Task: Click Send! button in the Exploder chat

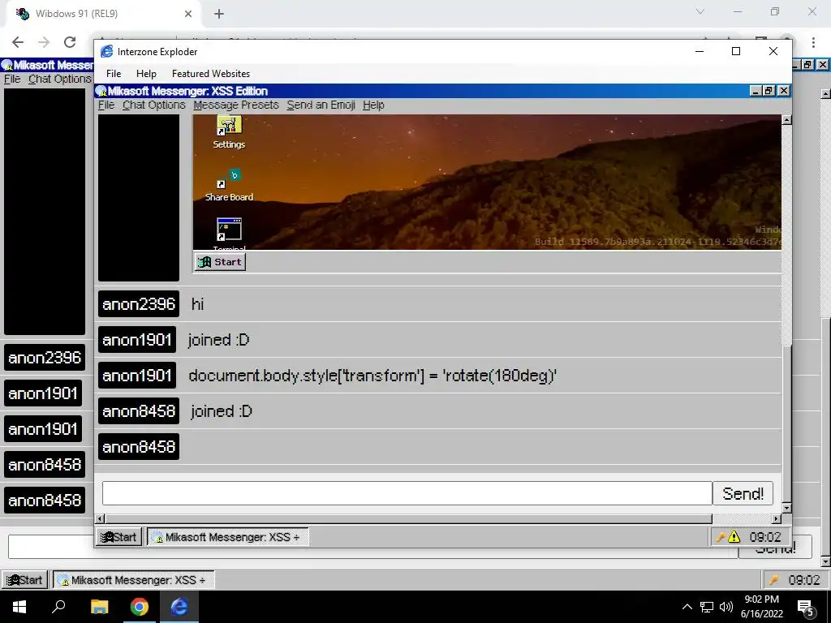Action: pyautogui.click(x=743, y=494)
